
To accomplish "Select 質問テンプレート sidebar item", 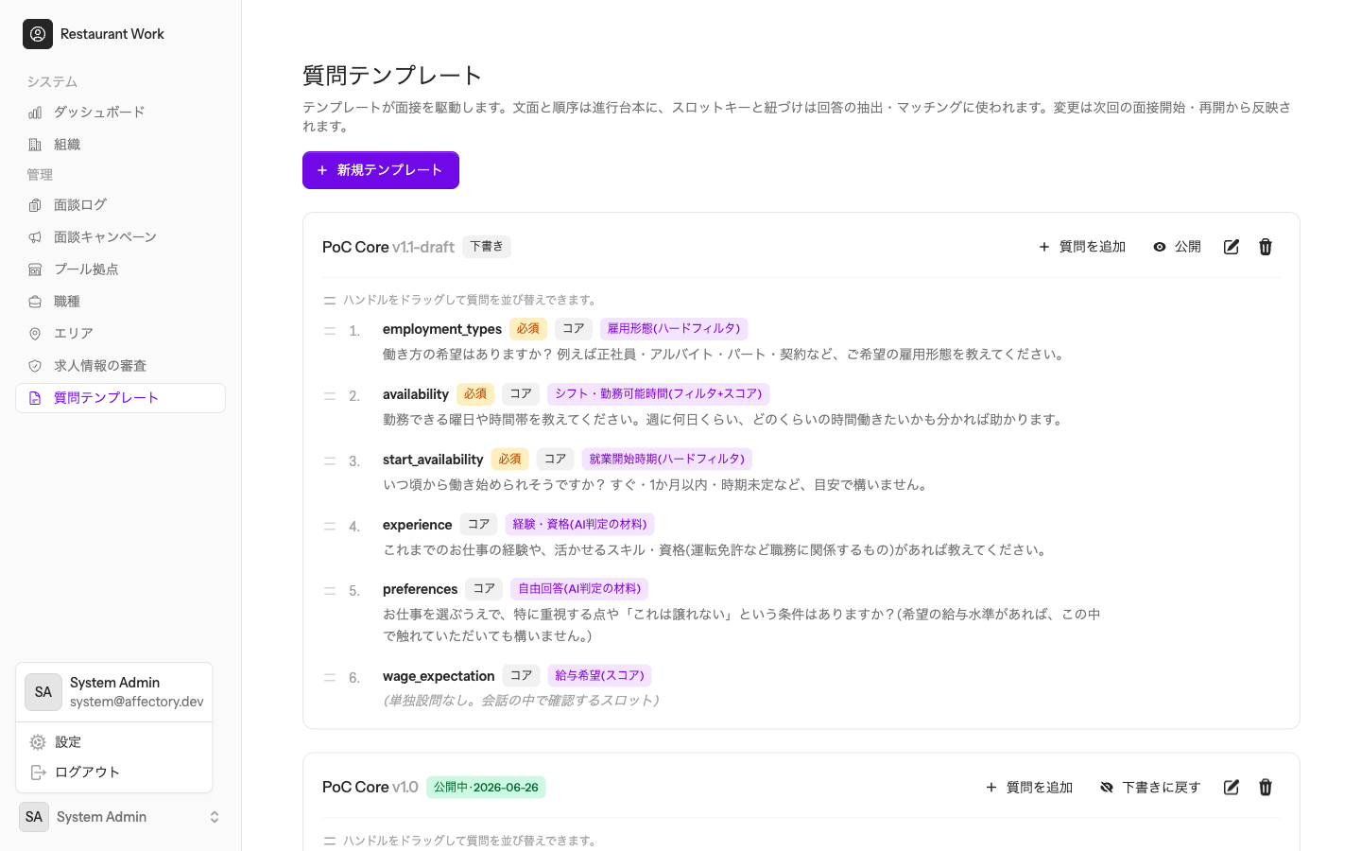I will pos(120,398).
